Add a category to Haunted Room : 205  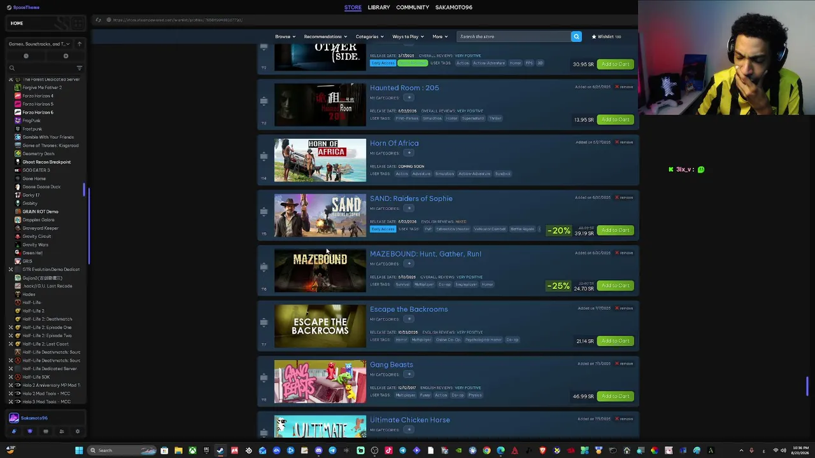click(409, 97)
